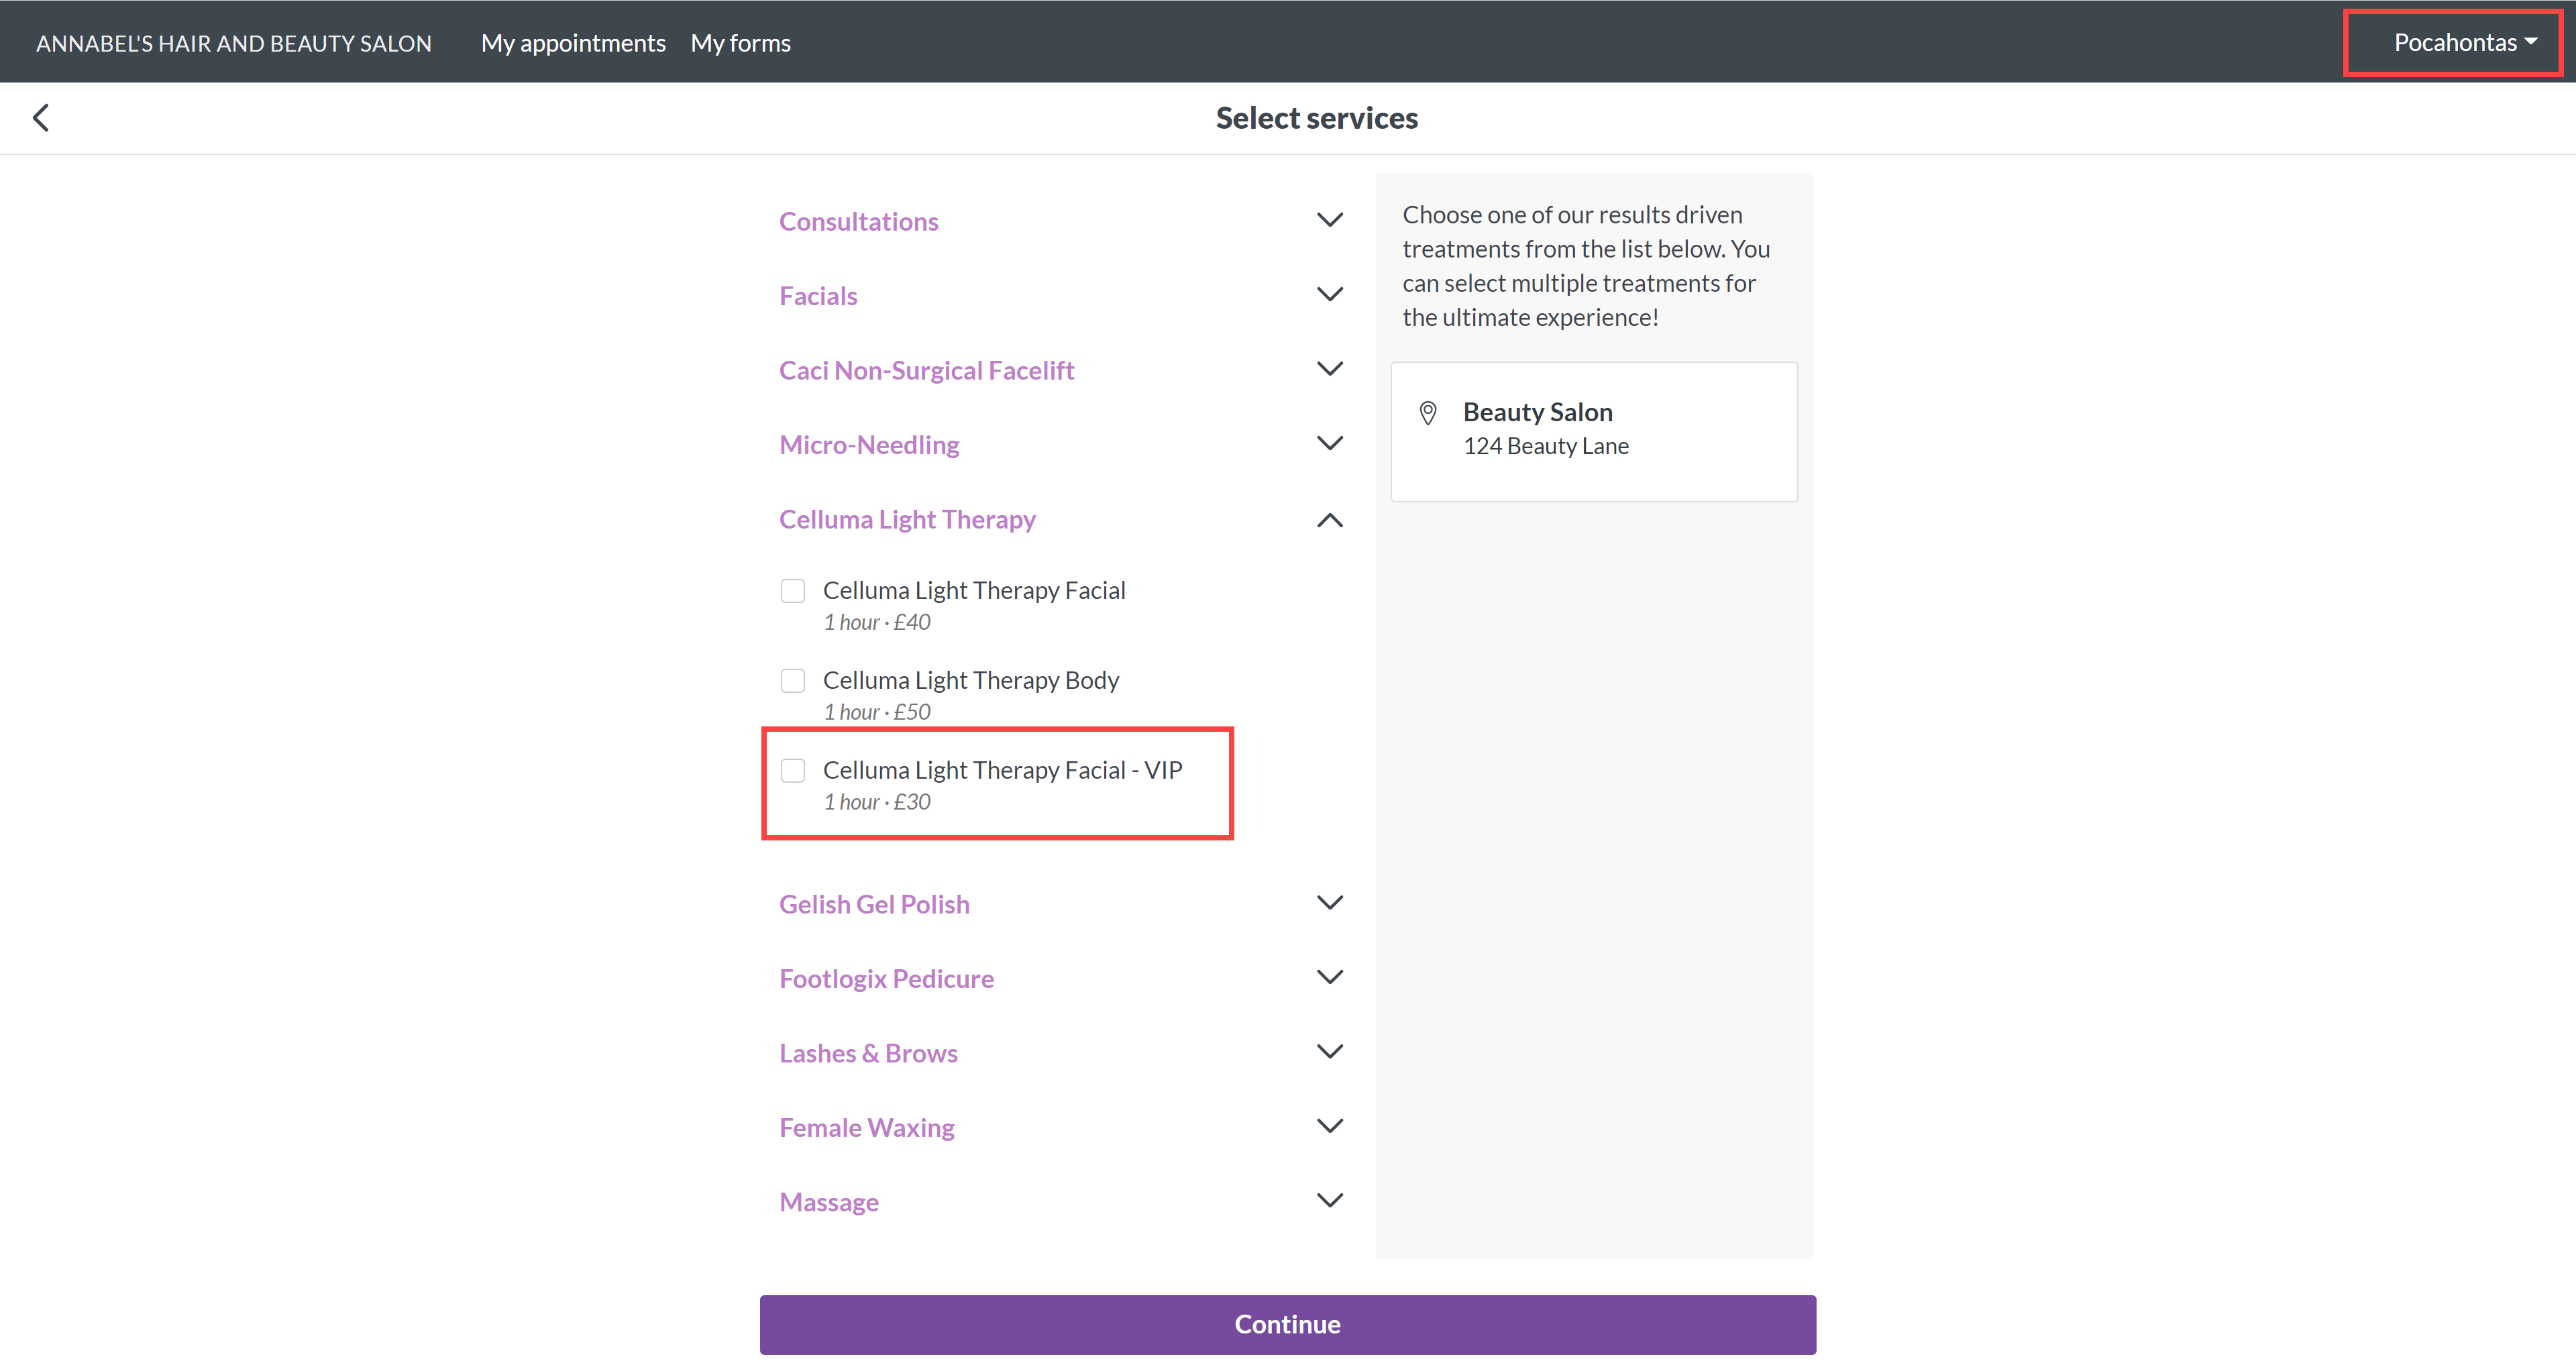Open the Pocahontas user dropdown

tap(2465, 42)
